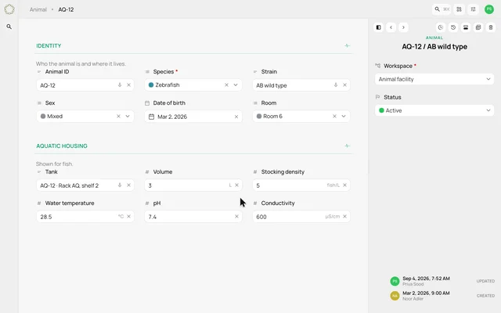
Task: Open the command shortcuts icon
Action: point(460,9)
